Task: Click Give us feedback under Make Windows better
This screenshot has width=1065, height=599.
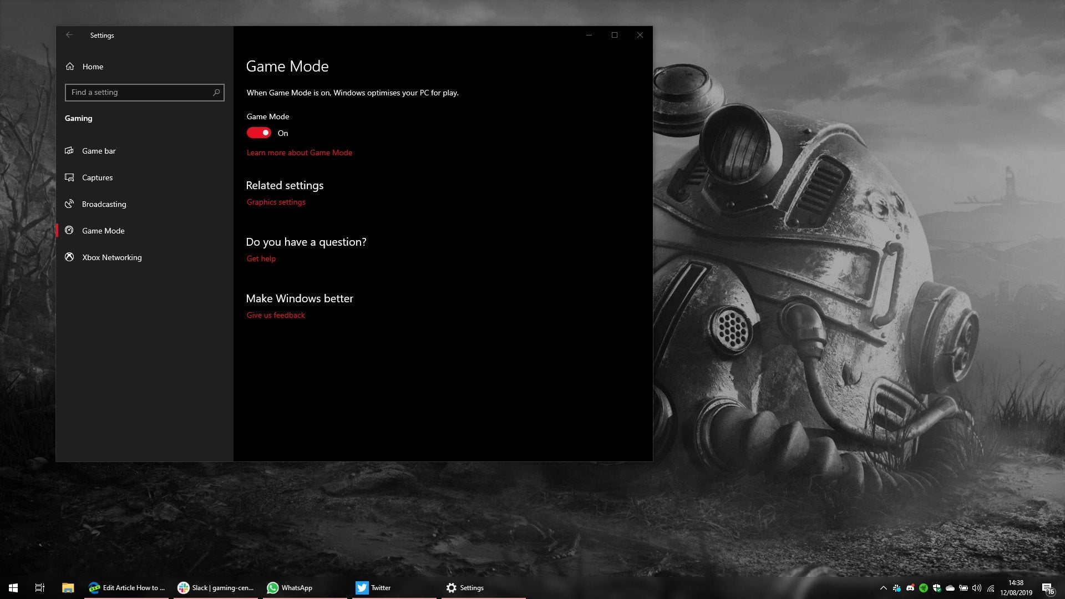Action: tap(275, 314)
